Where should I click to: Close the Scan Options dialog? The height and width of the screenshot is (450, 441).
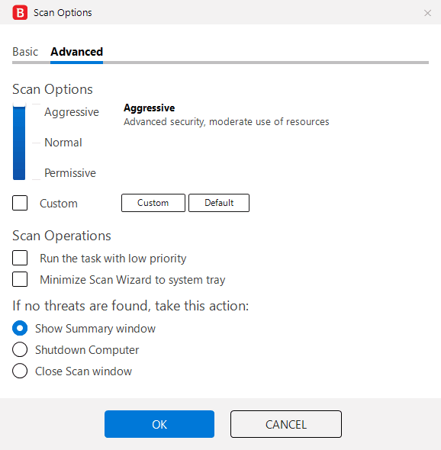click(427, 13)
